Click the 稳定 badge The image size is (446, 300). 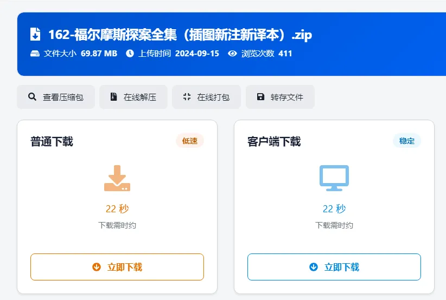[x=407, y=141]
